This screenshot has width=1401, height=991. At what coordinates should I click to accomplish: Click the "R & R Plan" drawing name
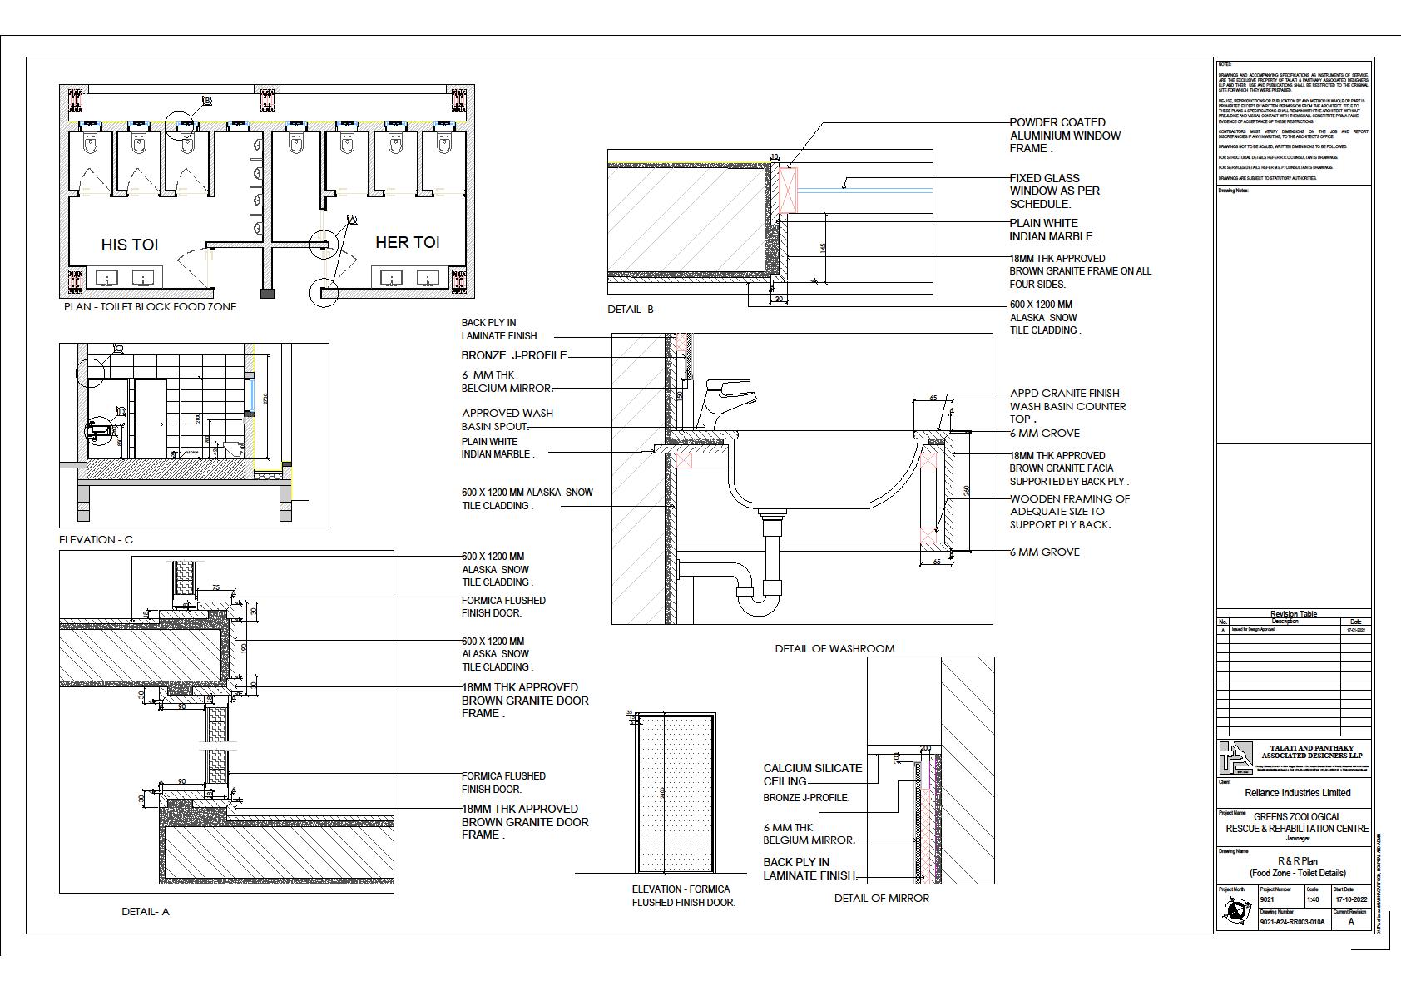[x=1298, y=862]
